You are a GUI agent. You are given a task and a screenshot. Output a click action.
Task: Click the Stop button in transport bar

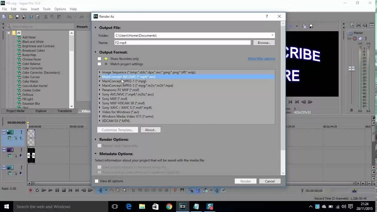coord(64,191)
